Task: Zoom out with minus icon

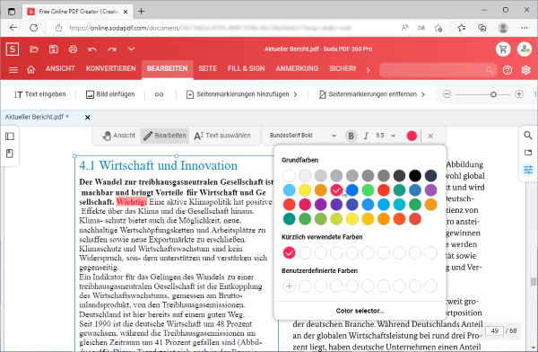Action: (447, 94)
